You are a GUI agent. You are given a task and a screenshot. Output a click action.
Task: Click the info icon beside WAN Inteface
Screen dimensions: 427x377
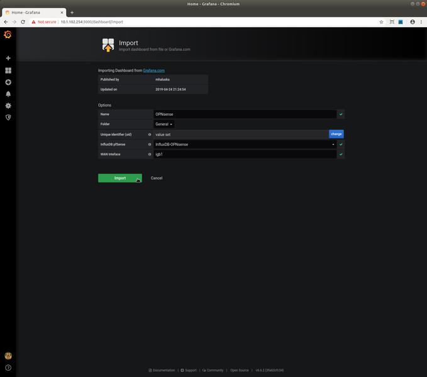150,154
